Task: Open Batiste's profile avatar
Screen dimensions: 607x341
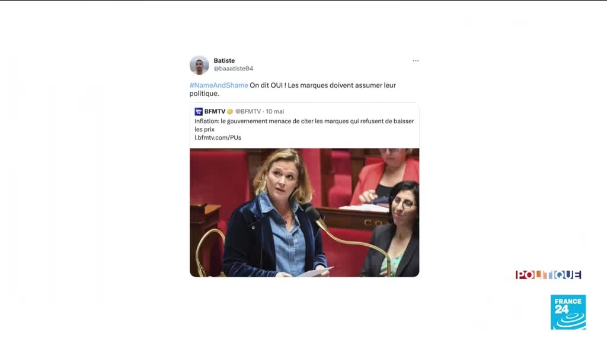Action: 199,65
